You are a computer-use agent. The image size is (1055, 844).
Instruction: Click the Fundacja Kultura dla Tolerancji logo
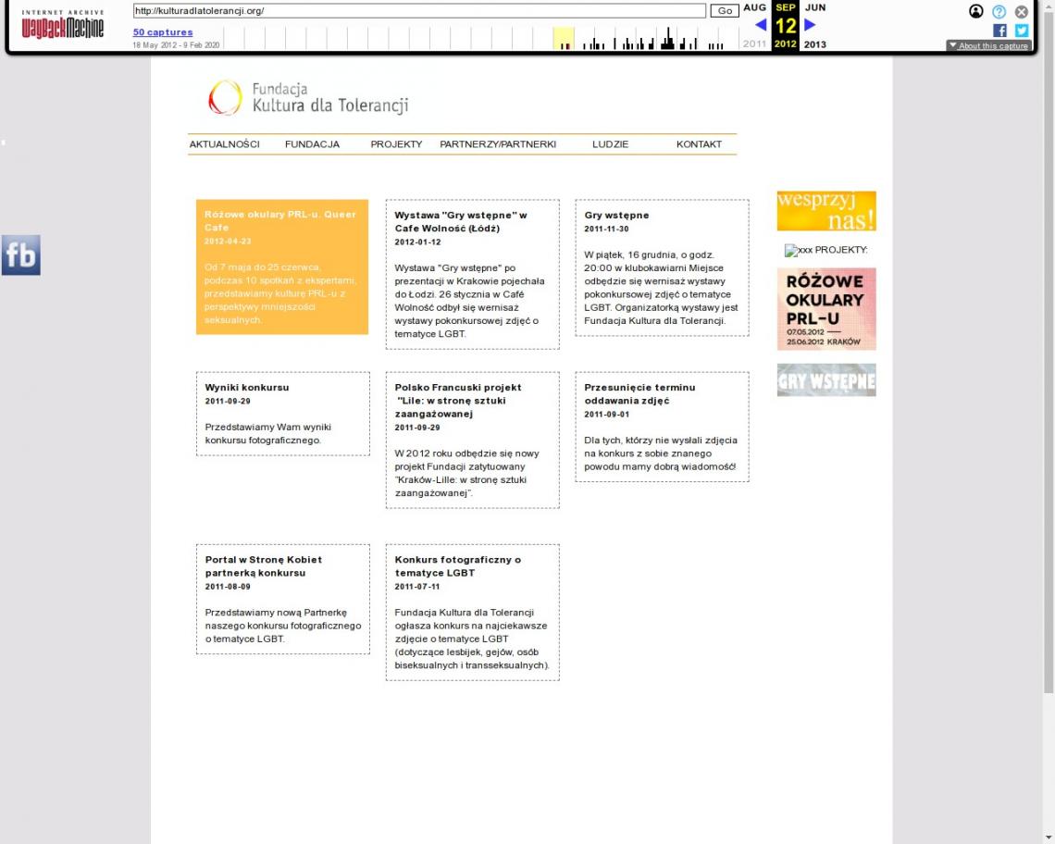tap(308, 98)
